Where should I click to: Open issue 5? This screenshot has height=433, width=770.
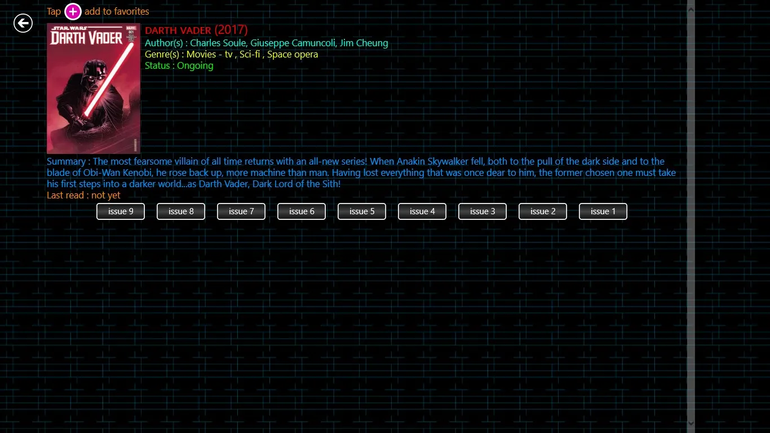pos(362,211)
